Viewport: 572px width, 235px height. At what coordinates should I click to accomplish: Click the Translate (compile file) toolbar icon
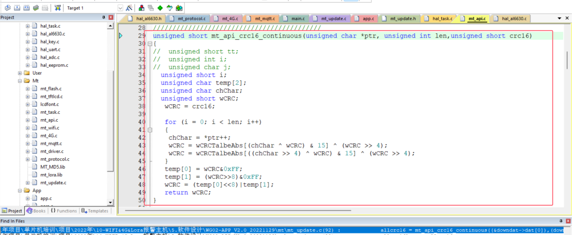(x=7, y=7)
